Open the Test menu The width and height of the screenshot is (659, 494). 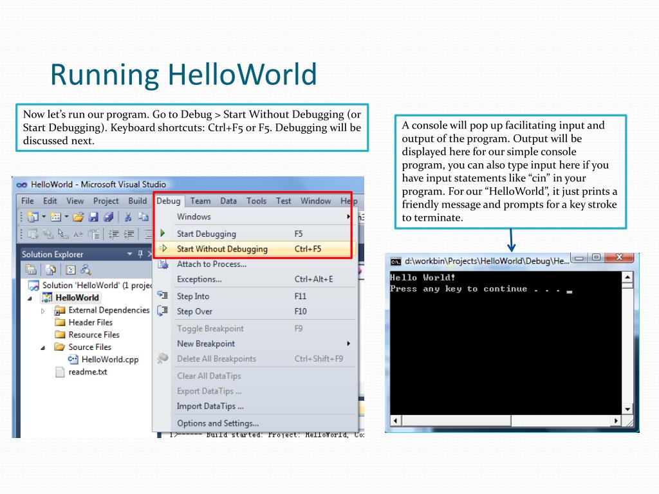pyautogui.click(x=283, y=201)
